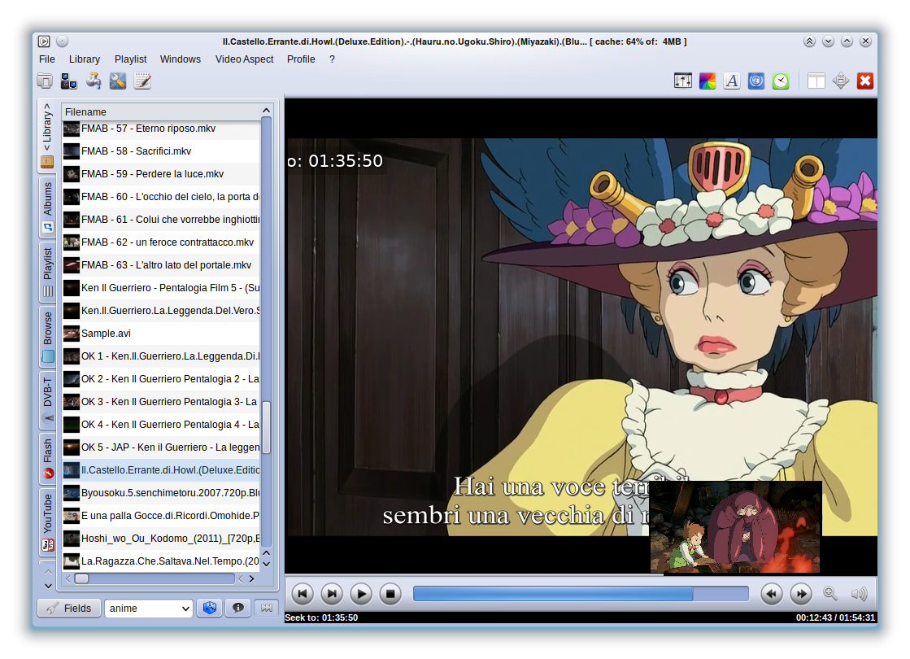Click the water faucet toolbar icon
This screenshot has height=659, width=910.
click(94, 81)
